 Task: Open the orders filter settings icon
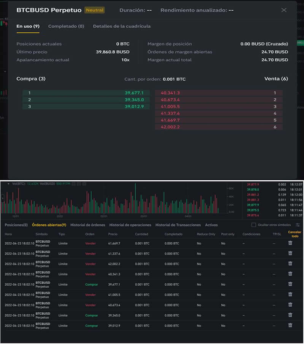coord(298,225)
